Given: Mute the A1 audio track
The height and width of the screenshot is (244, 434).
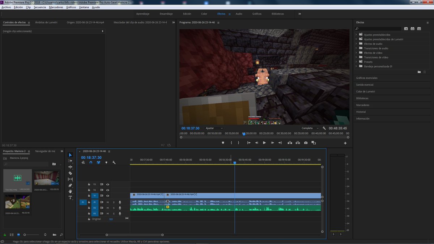Looking at the screenshot, I should pyautogui.click(x=107, y=202).
